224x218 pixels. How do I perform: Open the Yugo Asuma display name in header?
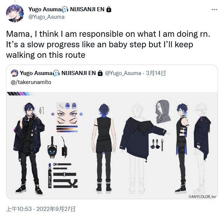[x=45, y=9]
